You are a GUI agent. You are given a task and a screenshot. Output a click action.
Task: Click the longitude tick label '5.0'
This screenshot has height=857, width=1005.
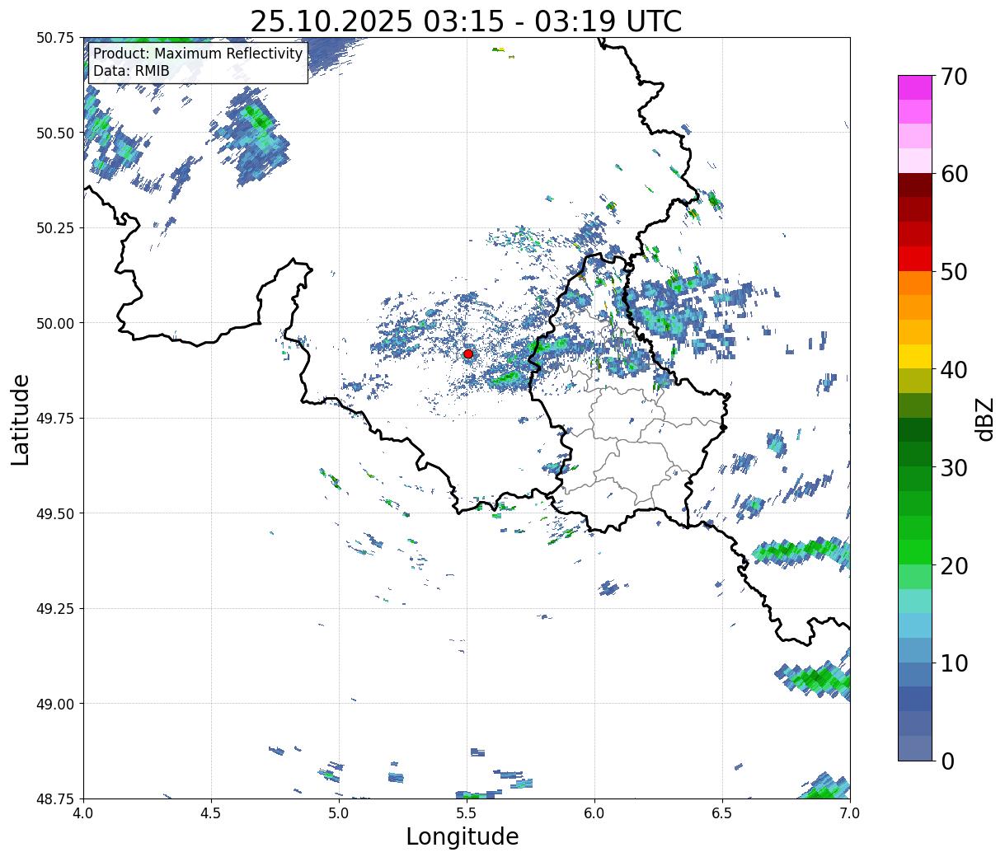coord(339,813)
